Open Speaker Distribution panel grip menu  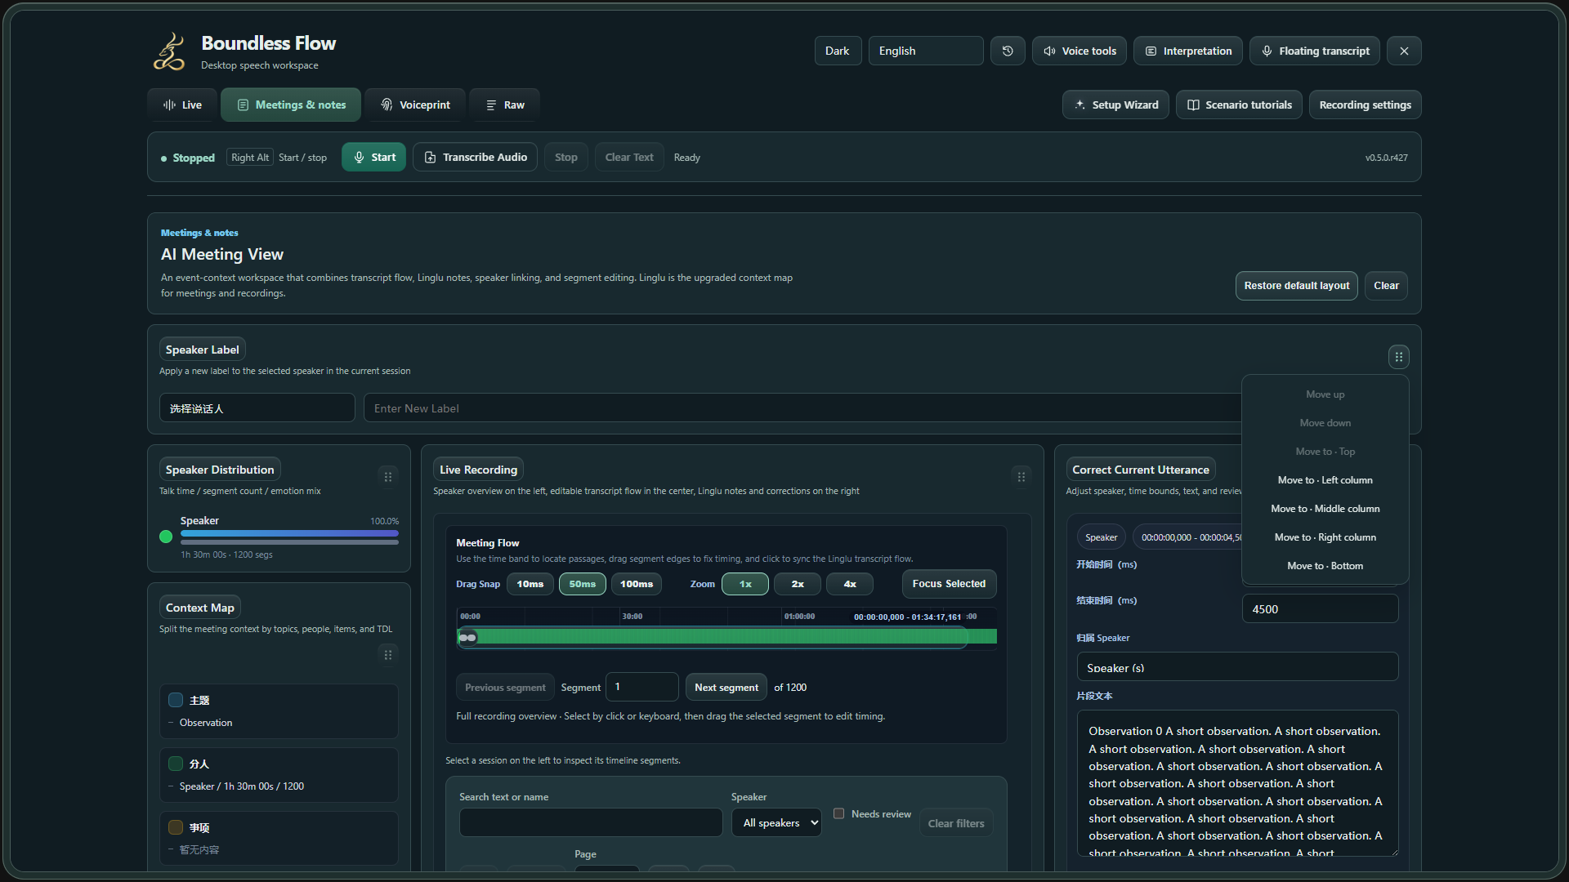coord(388,477)
